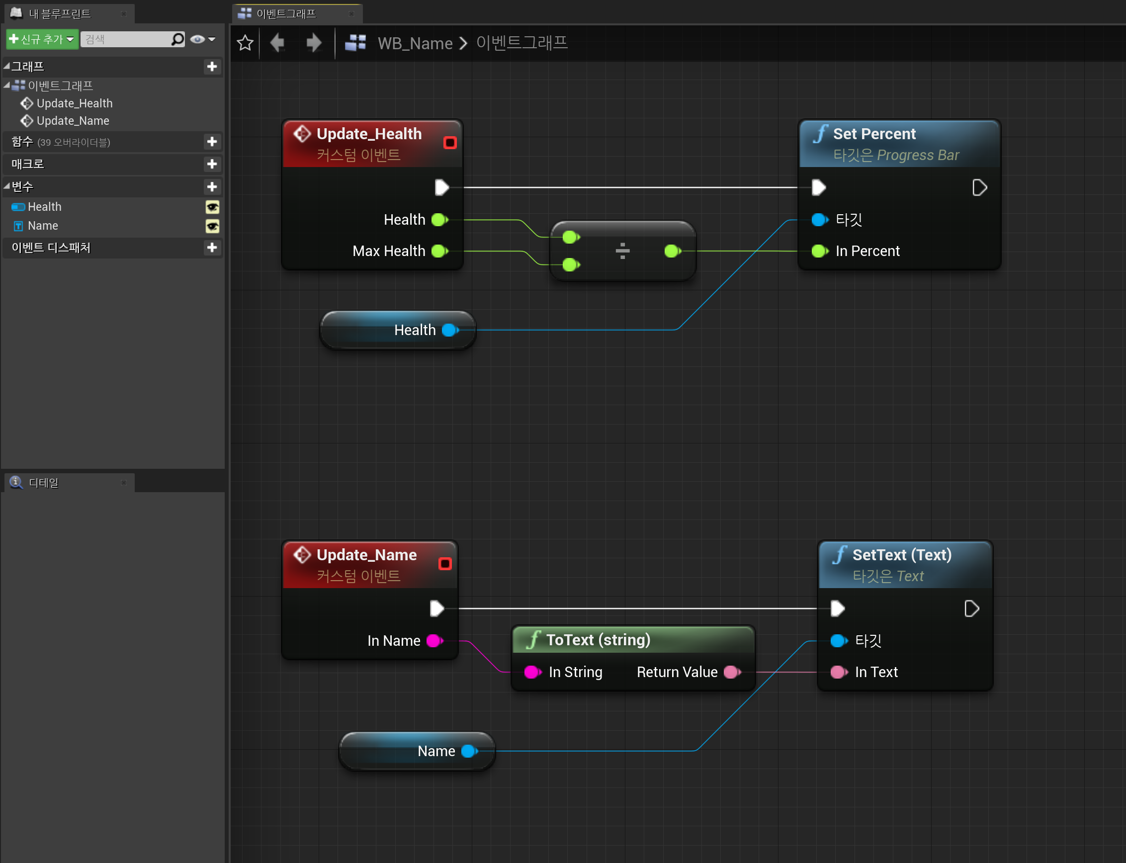Screen dimensions: 1126x863
Task: Switch to the 디테일 tab
Action: 44,482
